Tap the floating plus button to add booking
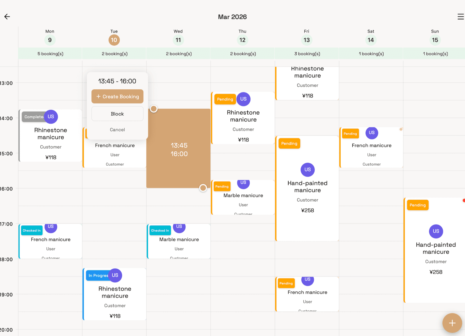465x336 pixels. pos(452,323)
